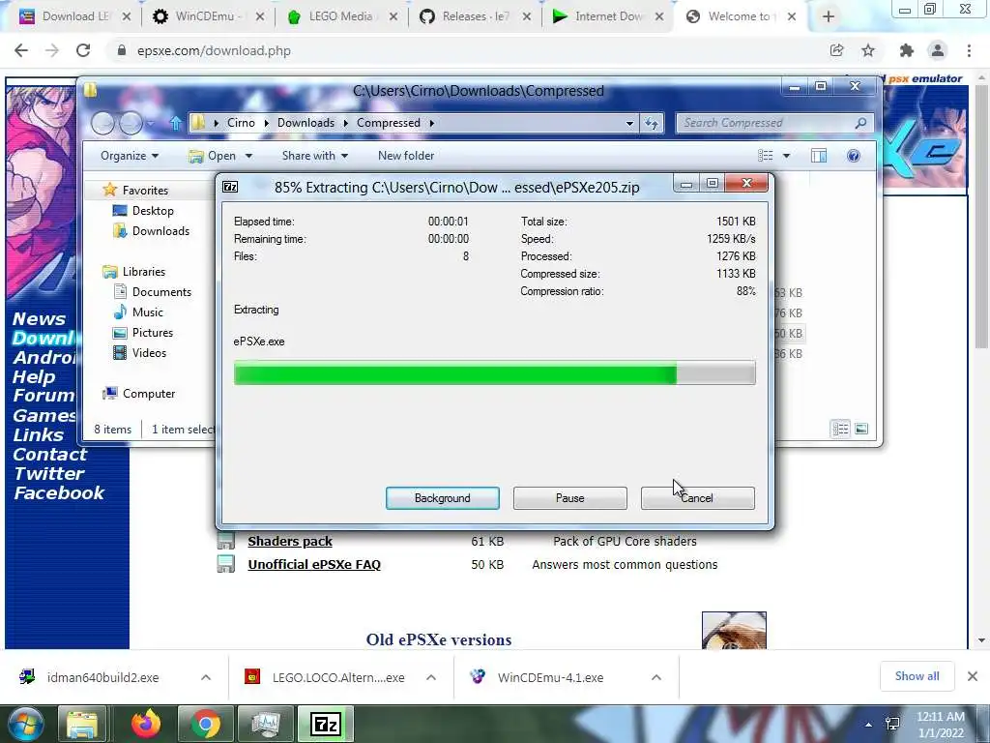This screenshot has width=990, height=743.
Task: Switch to the GitHub Releases browser tab
Action: (476, 16)
